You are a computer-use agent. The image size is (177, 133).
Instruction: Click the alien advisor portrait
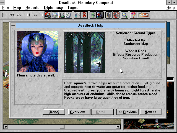(x=38, y=52)
